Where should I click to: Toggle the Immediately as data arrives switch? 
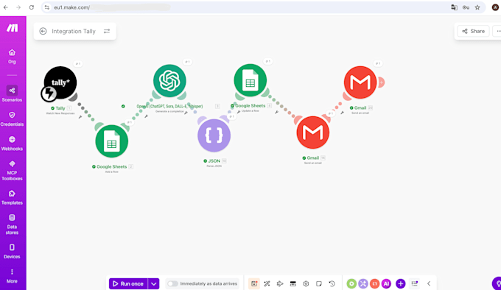pyautogui.click(x=172, y=283)
